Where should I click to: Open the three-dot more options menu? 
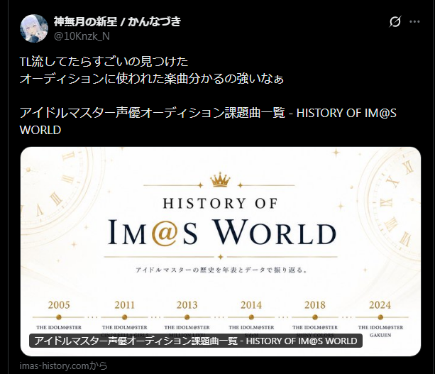pos(414,21)
